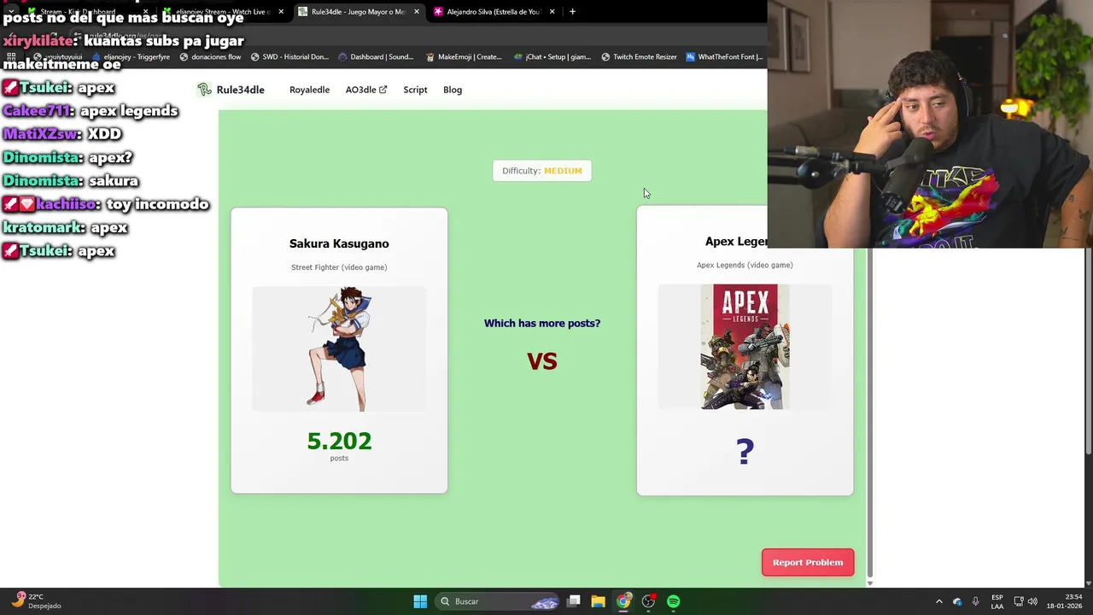Viewport: 1093px width, 615px height.
Task: Open the Royaledle menu item
Action: point(309,90)
